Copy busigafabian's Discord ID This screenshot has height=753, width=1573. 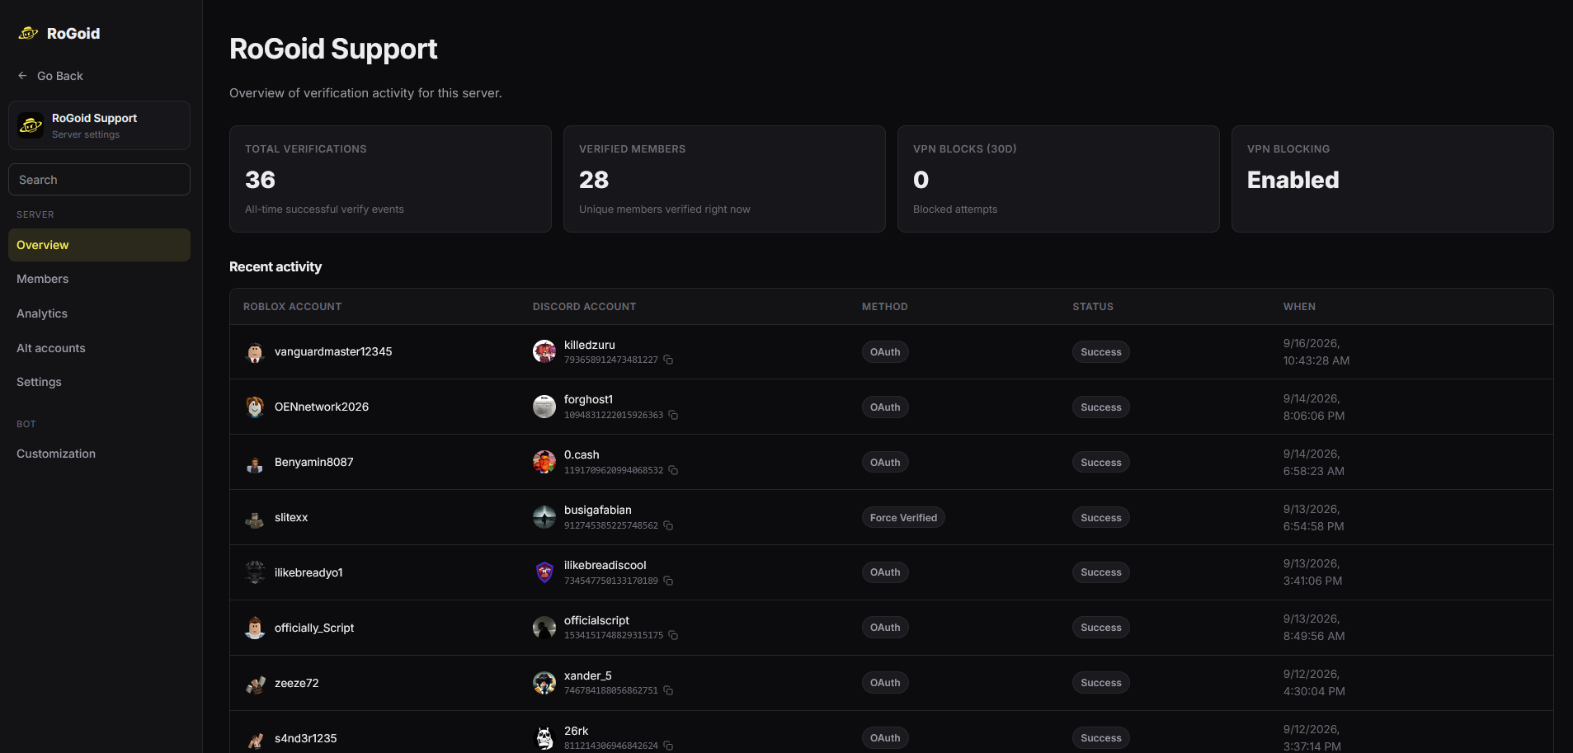click(x=668, y=525)
